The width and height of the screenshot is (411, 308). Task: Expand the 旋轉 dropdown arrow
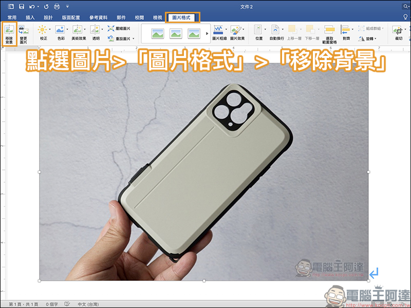[x=376, y=39]
